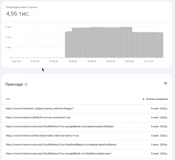The image size is (175, 160).
Task: Click the URL column header
Action: tap(8, 99)
